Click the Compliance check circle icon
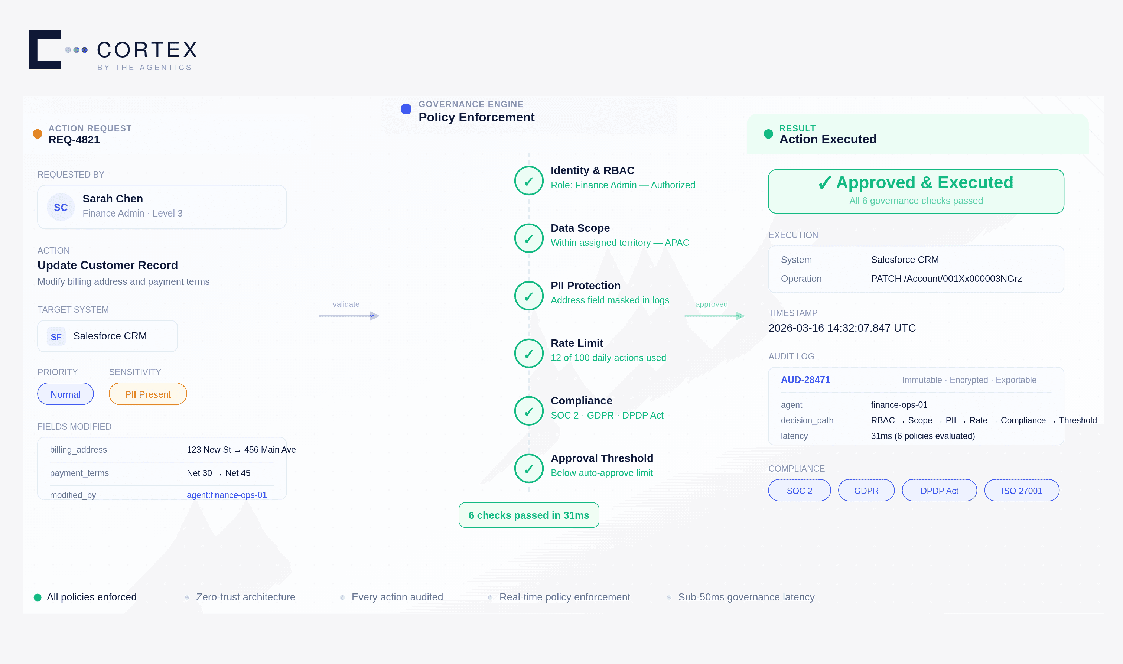The image size is (1123, 664). (x=528, y=411)
